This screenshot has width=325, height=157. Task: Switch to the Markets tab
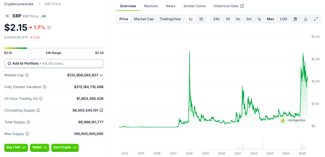151,6
